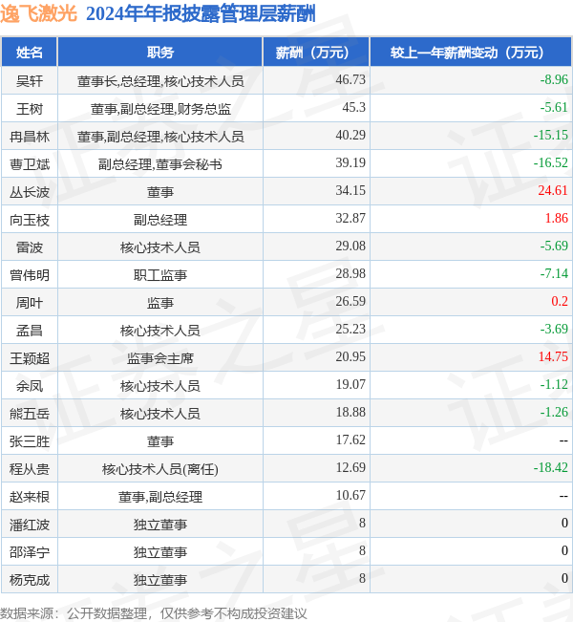Click the salary value 19.07
Screen dimensions: 573x622
pos(350,385)
